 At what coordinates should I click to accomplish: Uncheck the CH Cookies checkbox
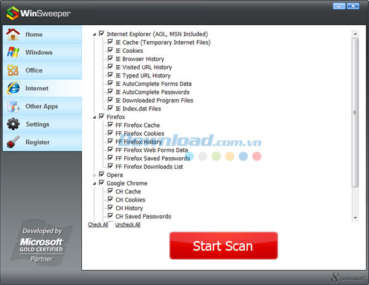(x=110, y=199)
